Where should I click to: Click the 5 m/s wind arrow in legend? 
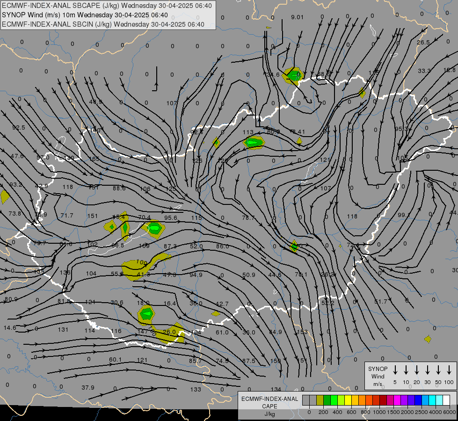[395, 370]
